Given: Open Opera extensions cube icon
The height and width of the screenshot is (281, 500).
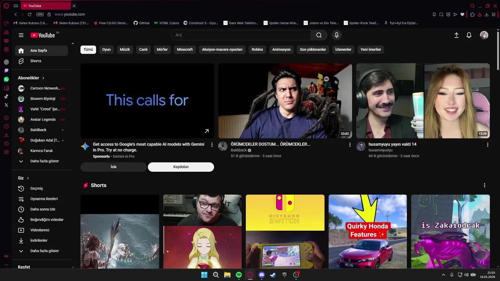Looking at the screenshot, I should 472,14.
